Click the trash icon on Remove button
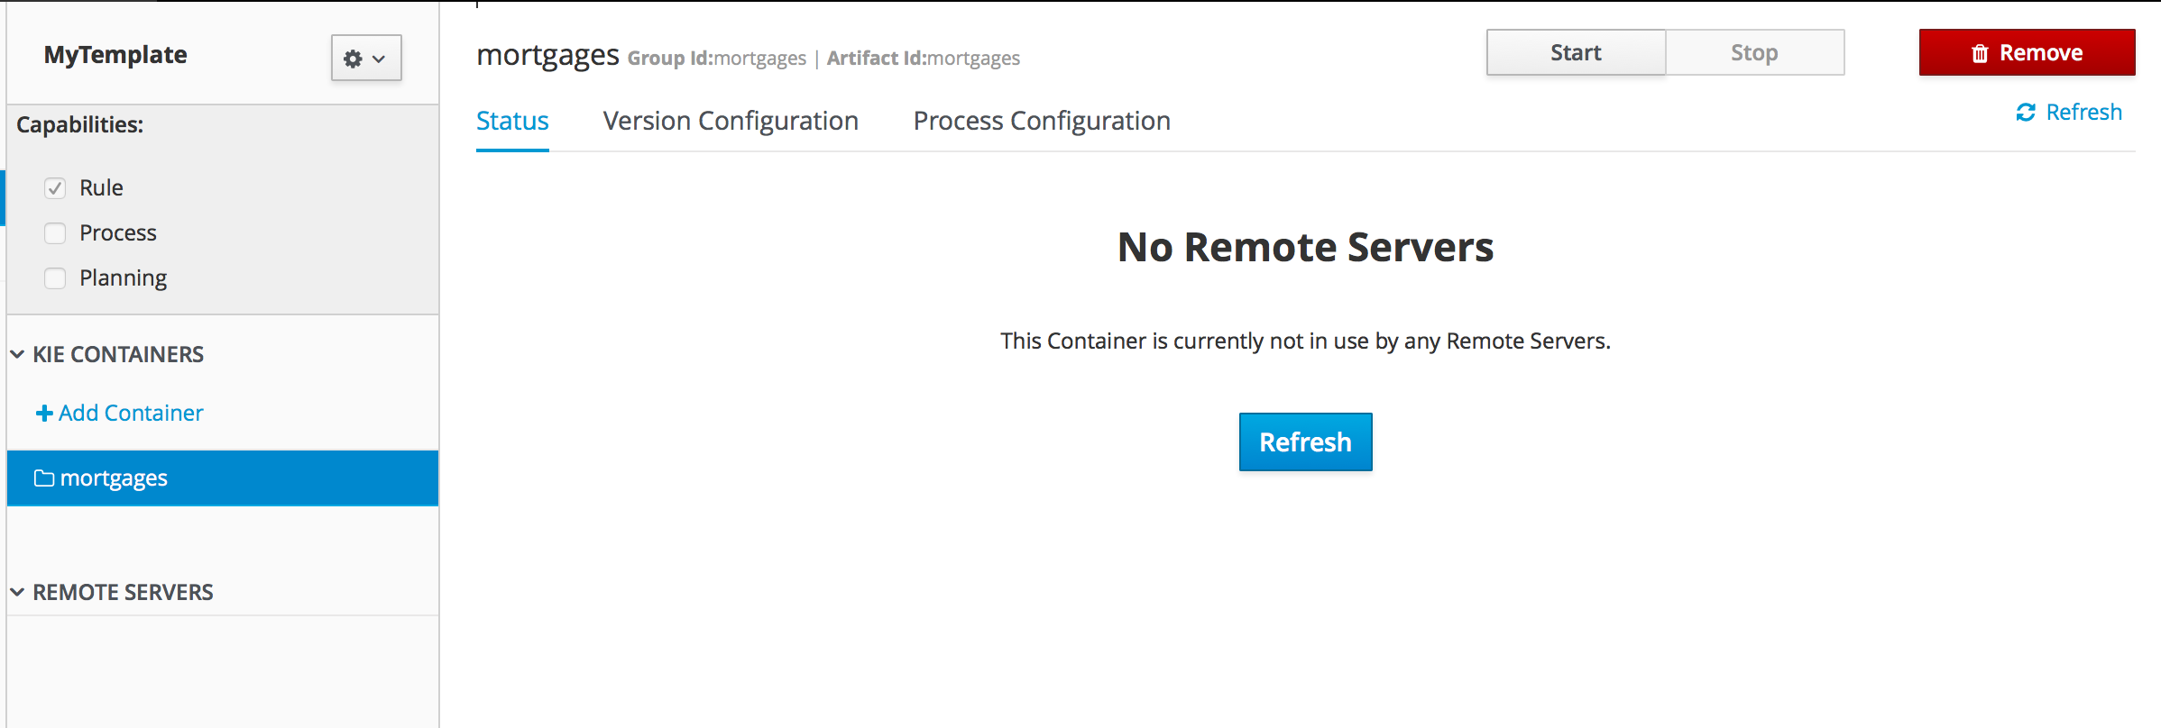 pos(1980,54)
